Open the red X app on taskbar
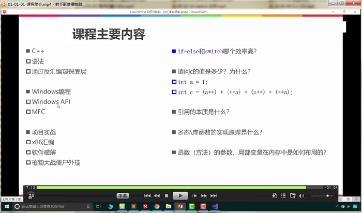 (145, 206)
